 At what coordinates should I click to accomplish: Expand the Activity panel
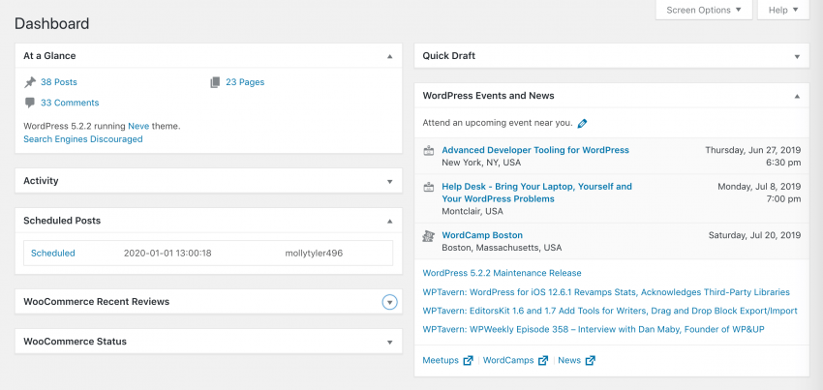pos(389,182)
